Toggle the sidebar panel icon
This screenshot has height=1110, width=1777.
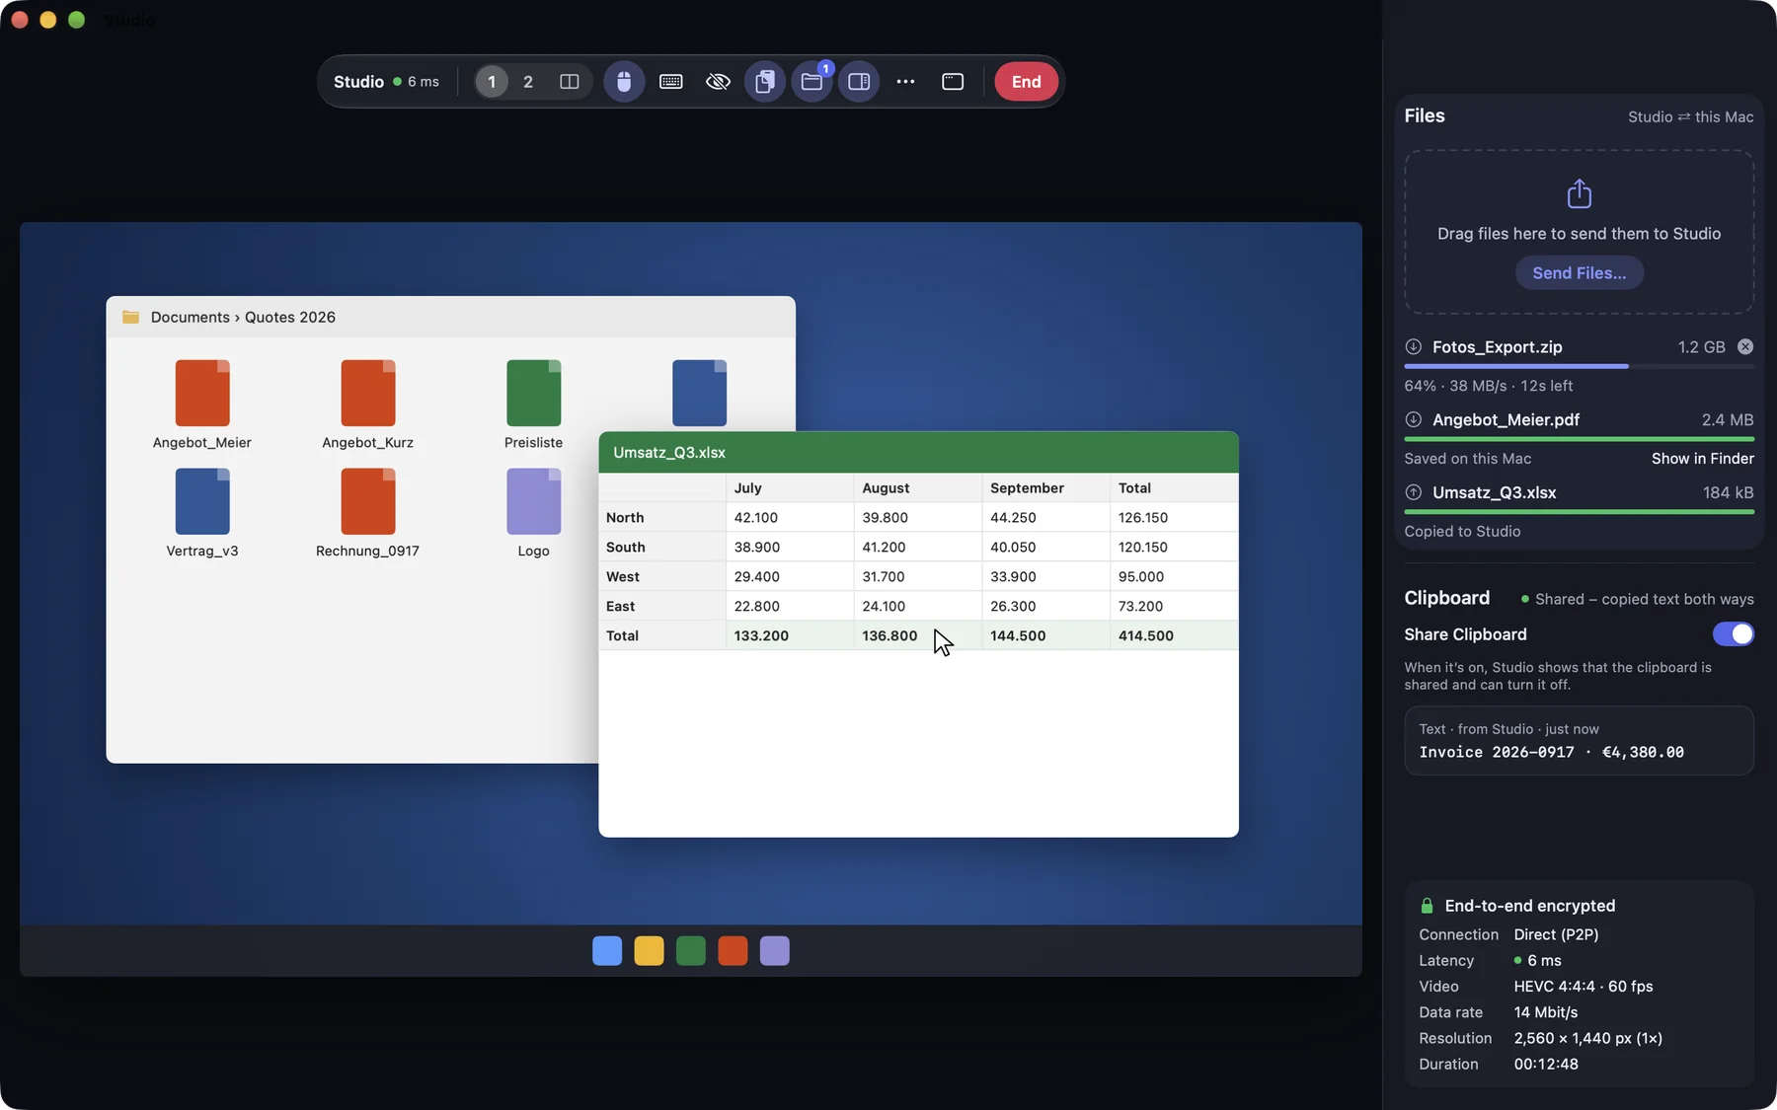pyautogui.click(x=859, y=82)
